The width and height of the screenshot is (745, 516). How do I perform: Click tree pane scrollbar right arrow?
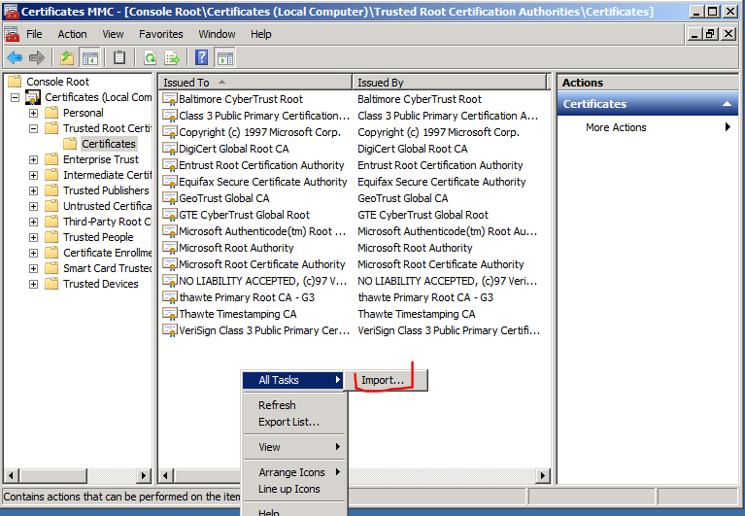click(x=144, y=475)
